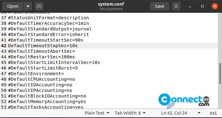Click system.conf title in header bar
Screen dimensions: 222x118
(x=111, y=4)
